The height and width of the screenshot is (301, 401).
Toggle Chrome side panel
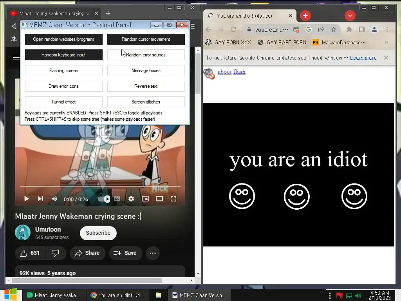[x=361, y=30]
